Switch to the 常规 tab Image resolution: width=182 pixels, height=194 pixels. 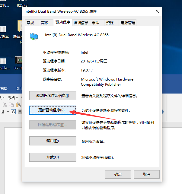pos(30,23)
